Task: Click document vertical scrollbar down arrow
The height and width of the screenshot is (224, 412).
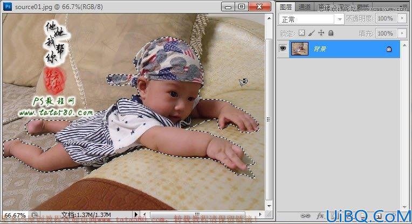Action: coord(269,206)
